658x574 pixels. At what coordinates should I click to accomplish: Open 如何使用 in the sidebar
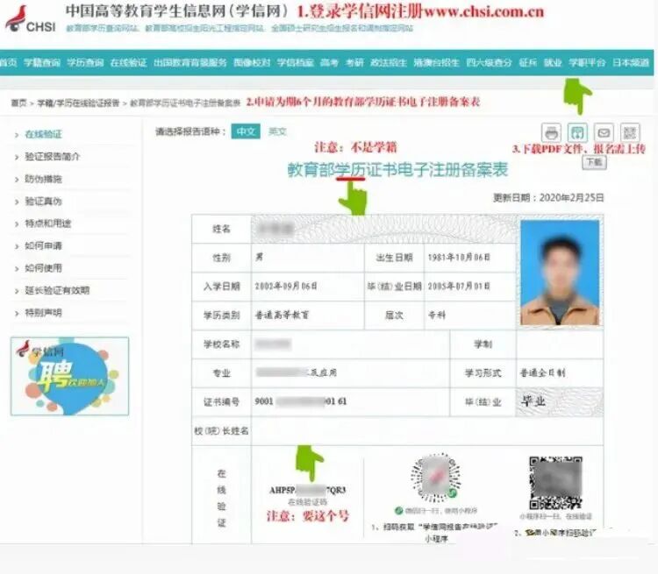pos(43,268)
